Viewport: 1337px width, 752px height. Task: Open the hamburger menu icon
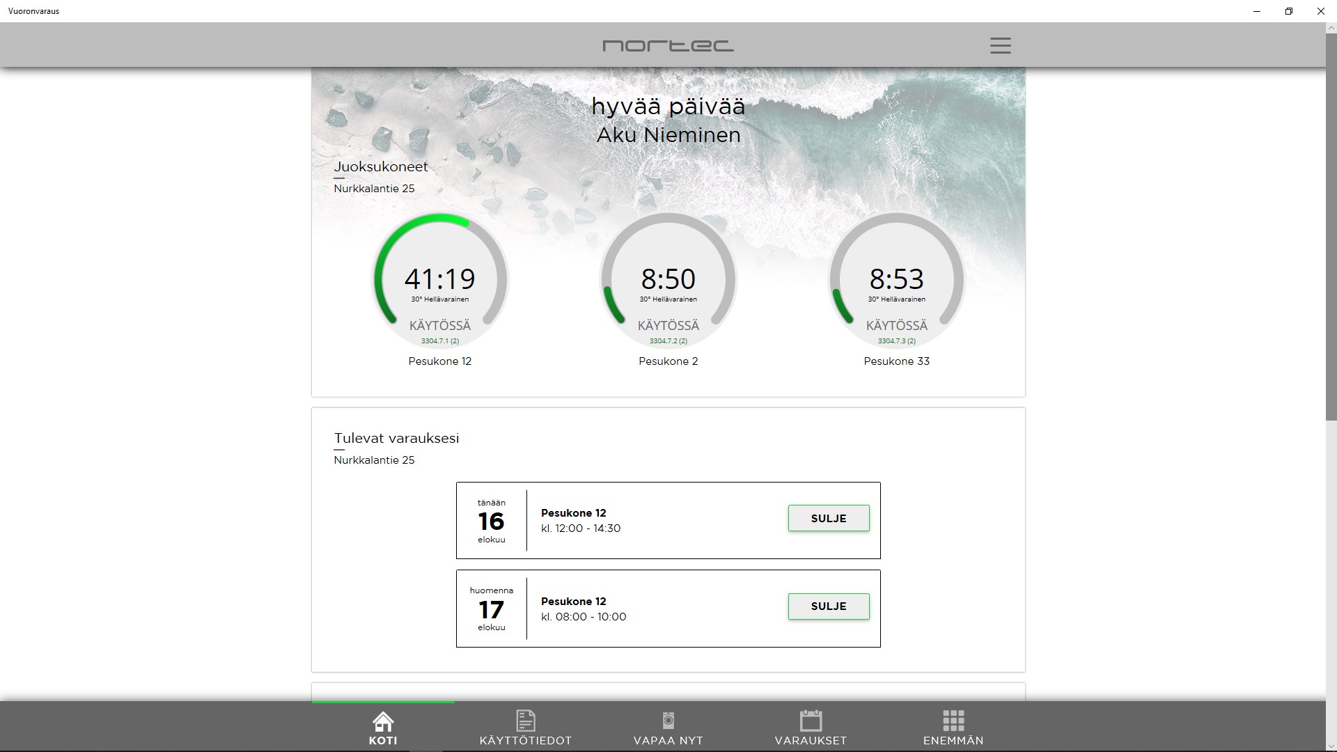pos(1000,45)
